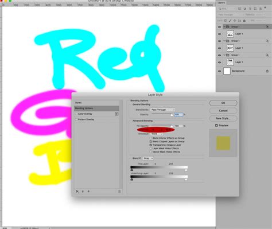Open the Pass Through blend mode dropdown

(x=162, y=110)
